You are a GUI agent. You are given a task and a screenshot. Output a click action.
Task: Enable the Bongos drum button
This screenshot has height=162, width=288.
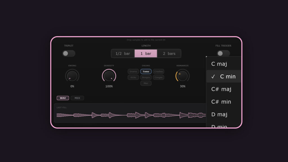point(146,77)
